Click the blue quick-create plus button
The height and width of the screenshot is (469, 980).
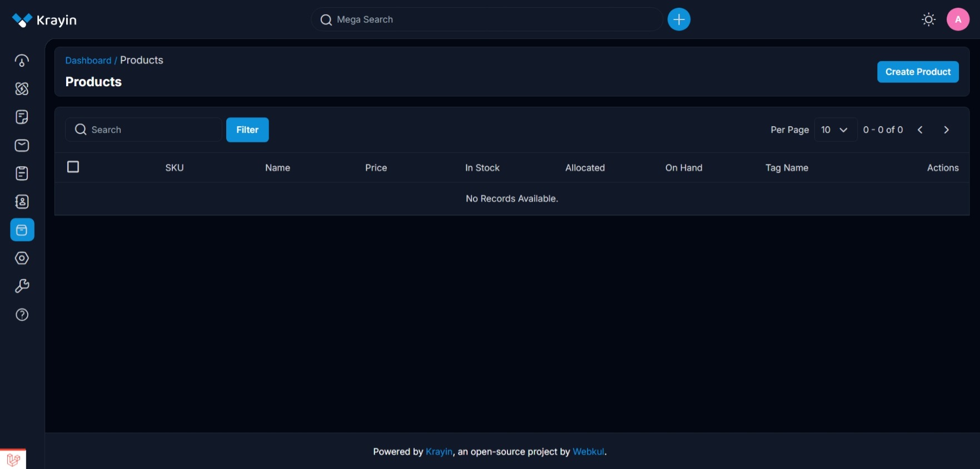(679, 19)
